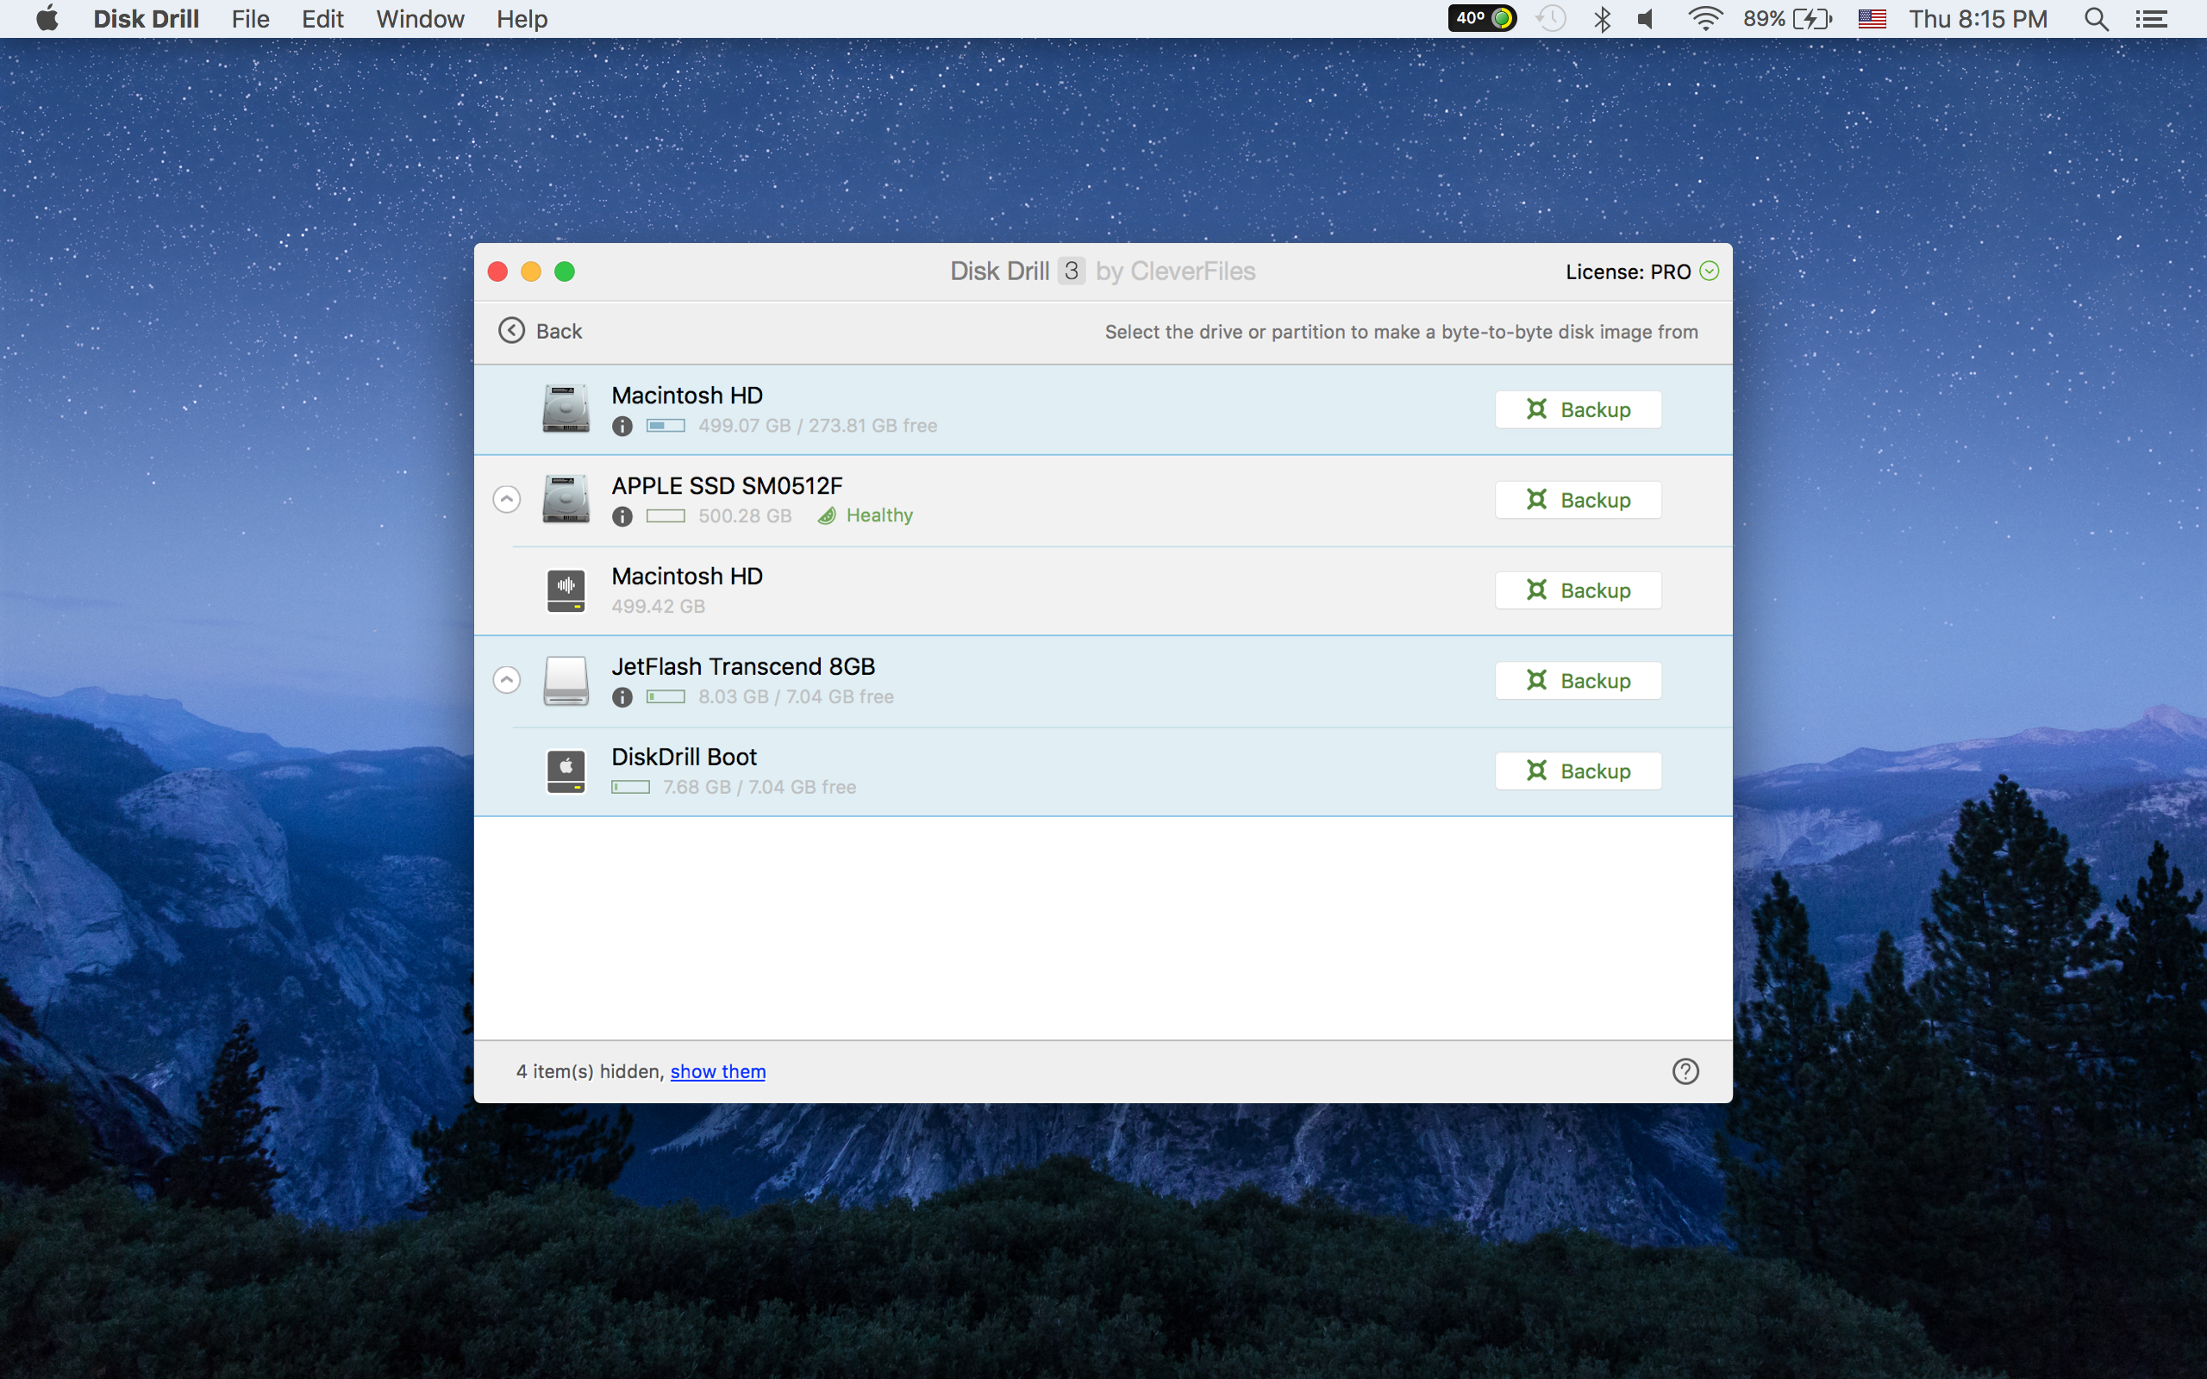The image size is (2207, 1379).
Task: Click the Backup icon for Macintosh HD
Action: point(1578,409)
